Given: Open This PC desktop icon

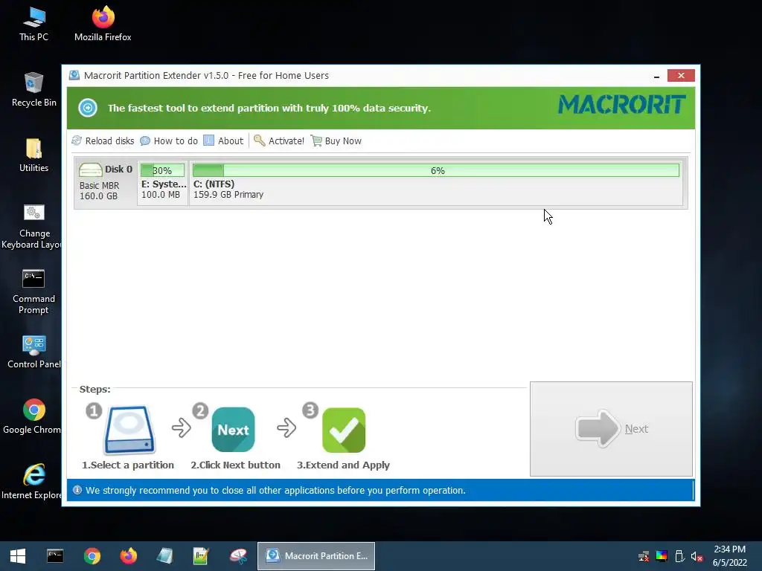Looking at the screenshot, I should click(34, 25).
